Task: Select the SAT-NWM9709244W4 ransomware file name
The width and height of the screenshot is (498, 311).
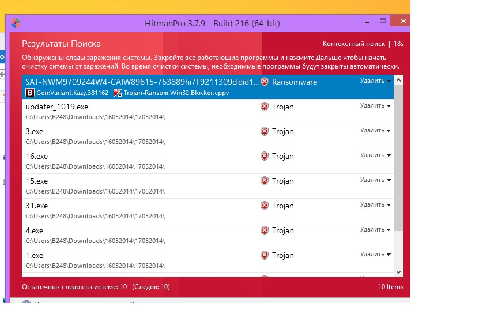Action: (142, 82)
